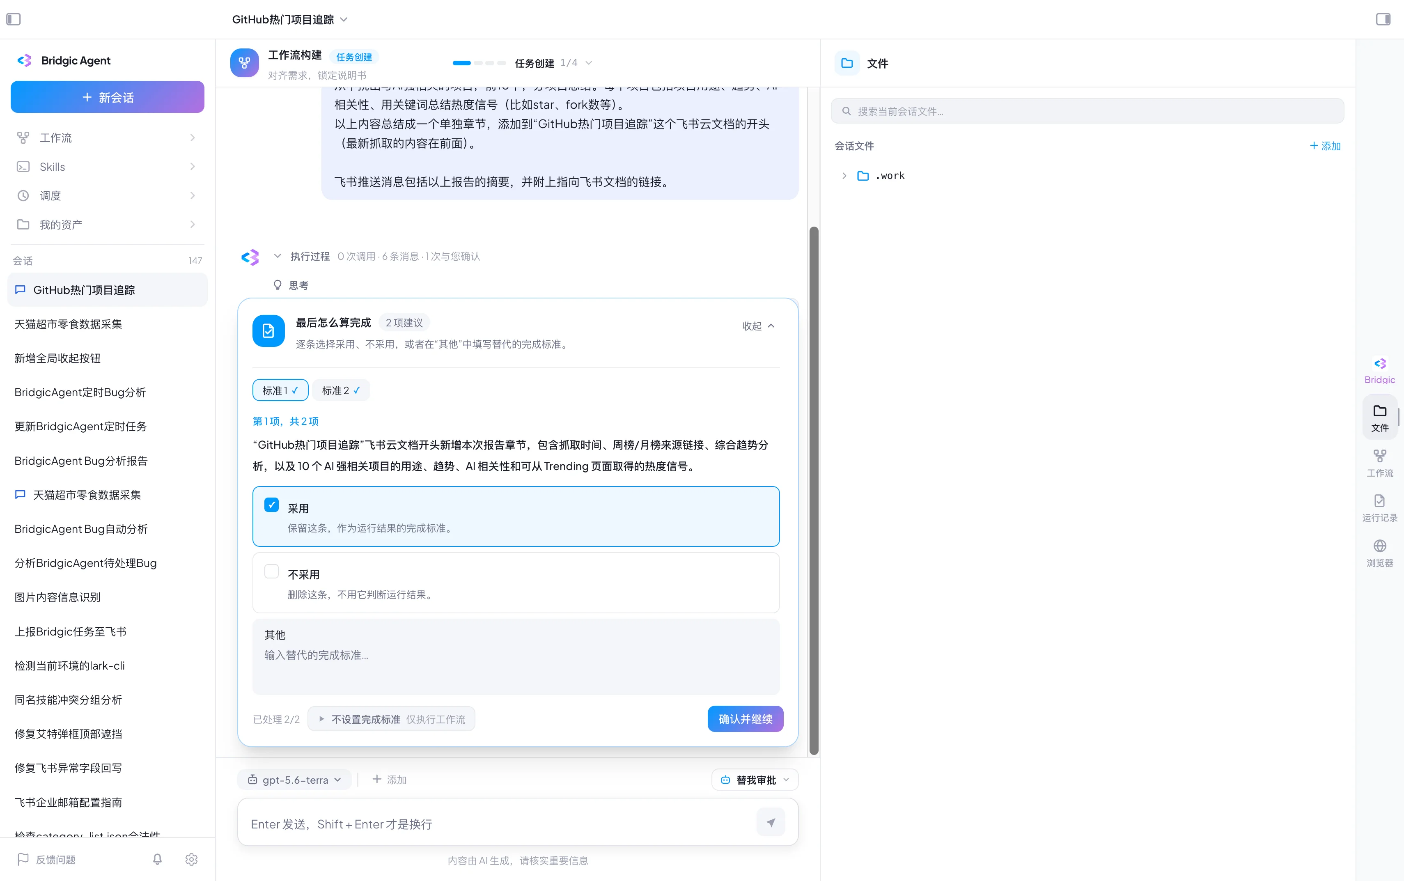Open notifications bell icon
This screenshot has width=1404, height=881.
coord(157,859)
